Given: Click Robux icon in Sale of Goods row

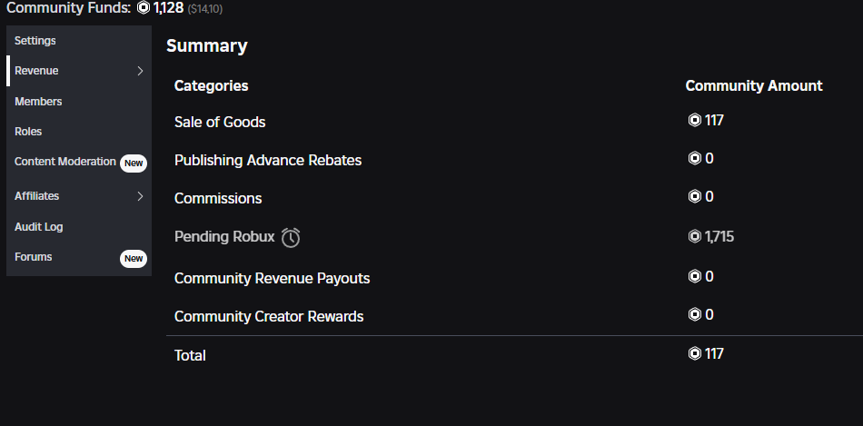Looking at the screenshot, I should (x=695, y=120).
